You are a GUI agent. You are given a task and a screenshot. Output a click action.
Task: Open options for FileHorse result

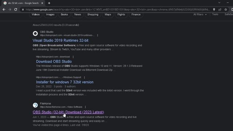point(85,107)
